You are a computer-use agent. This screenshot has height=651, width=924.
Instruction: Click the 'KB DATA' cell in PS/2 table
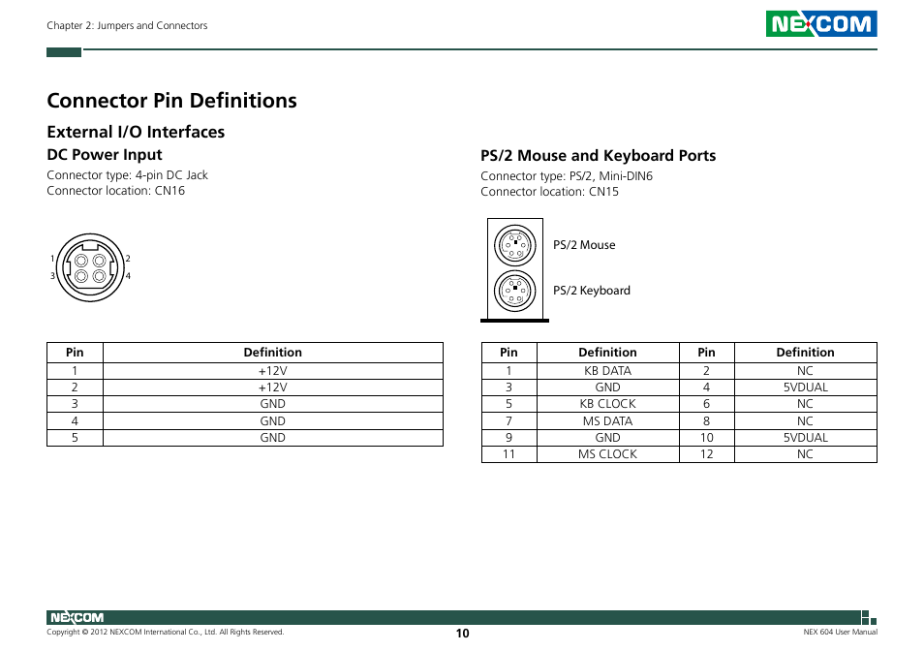tap(607, 371)
